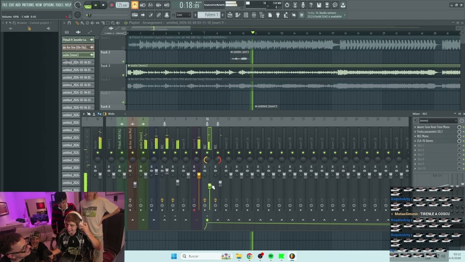Open the project info speech bubble icon
This screenshot has width=465, height=262.
point(335,5)
